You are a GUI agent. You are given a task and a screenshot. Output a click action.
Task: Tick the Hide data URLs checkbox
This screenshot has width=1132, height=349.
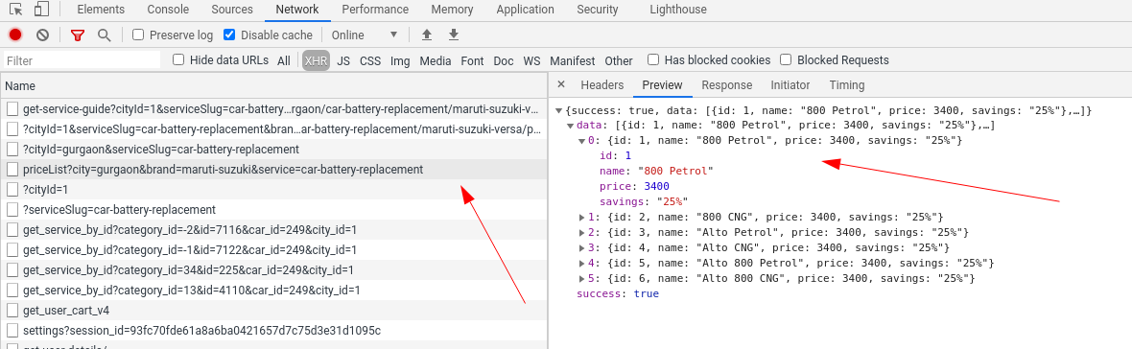(x=178, y=59)
